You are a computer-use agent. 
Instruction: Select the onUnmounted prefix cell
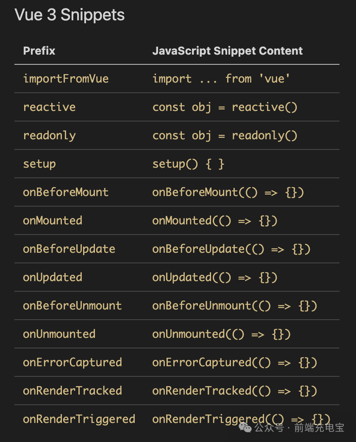[59, 334]
